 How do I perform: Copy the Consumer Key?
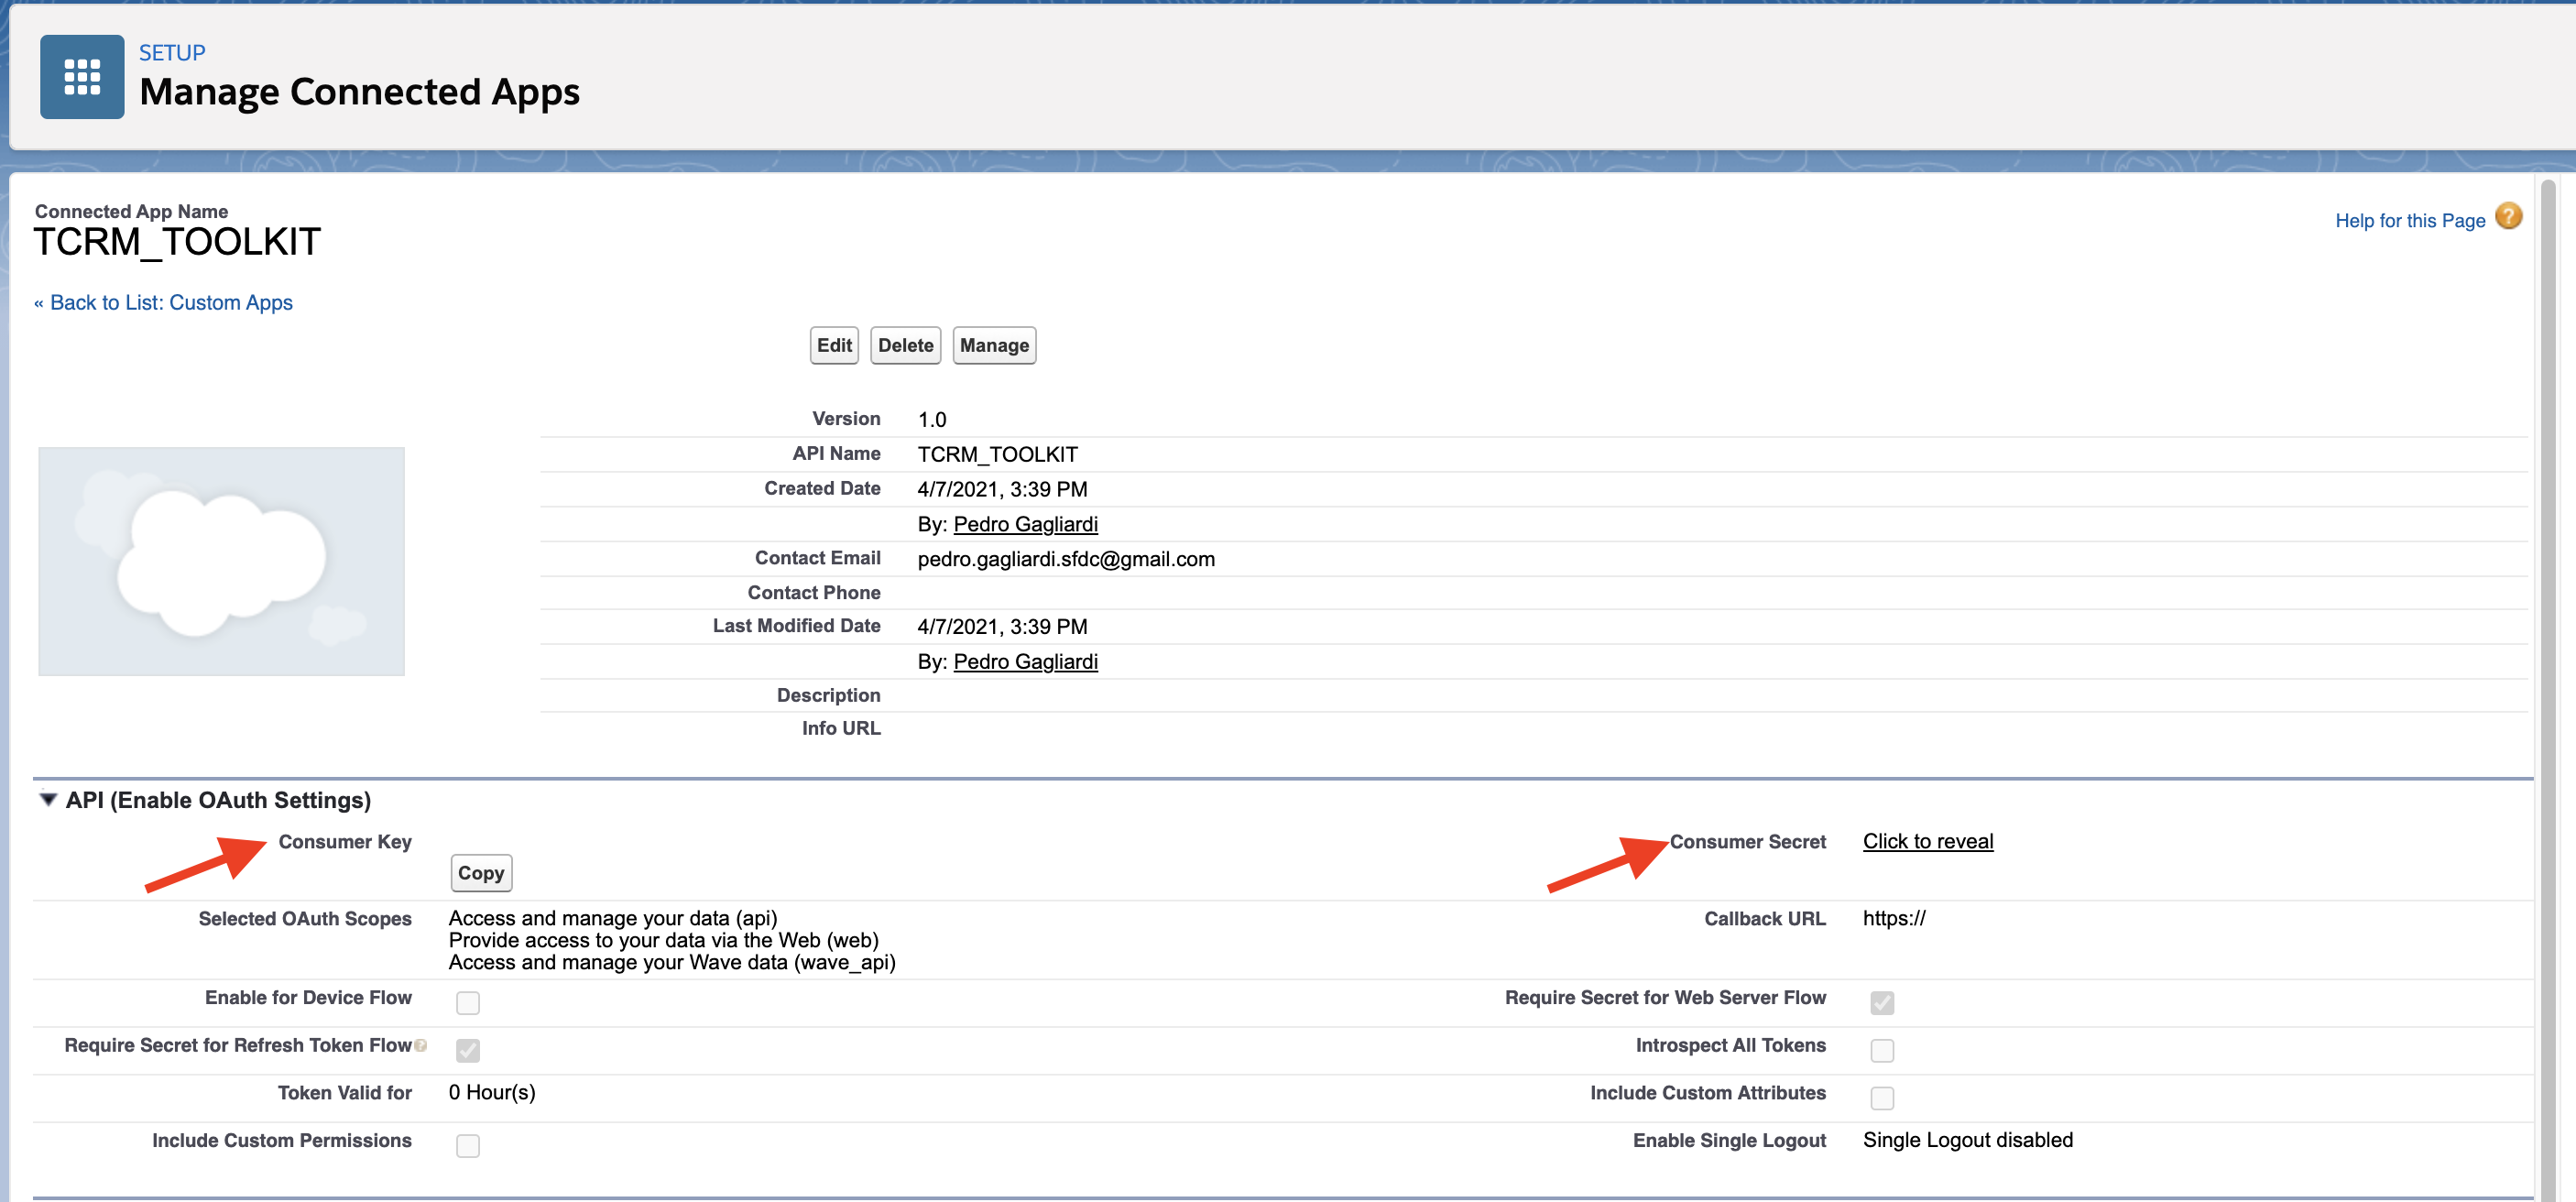pyautogui.click(x=480, y=873)
